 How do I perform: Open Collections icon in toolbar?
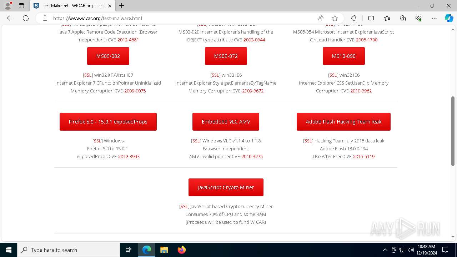click(403, 18)
